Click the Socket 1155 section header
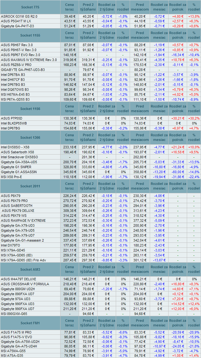Viewport: 201px width, 358px height. click(30, 35)
